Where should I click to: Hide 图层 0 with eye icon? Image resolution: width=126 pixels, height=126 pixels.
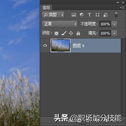(x=45, y=45)
